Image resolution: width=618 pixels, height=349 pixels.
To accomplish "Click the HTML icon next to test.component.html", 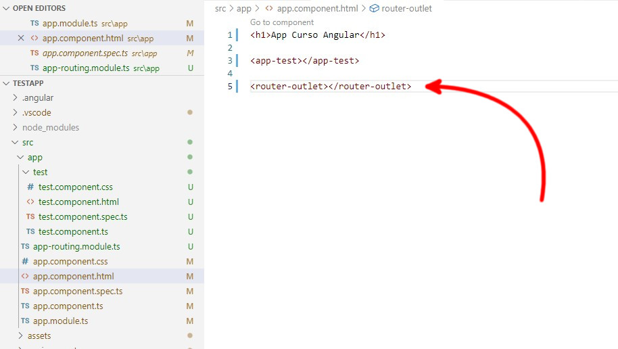I will [x=30, y=202].
